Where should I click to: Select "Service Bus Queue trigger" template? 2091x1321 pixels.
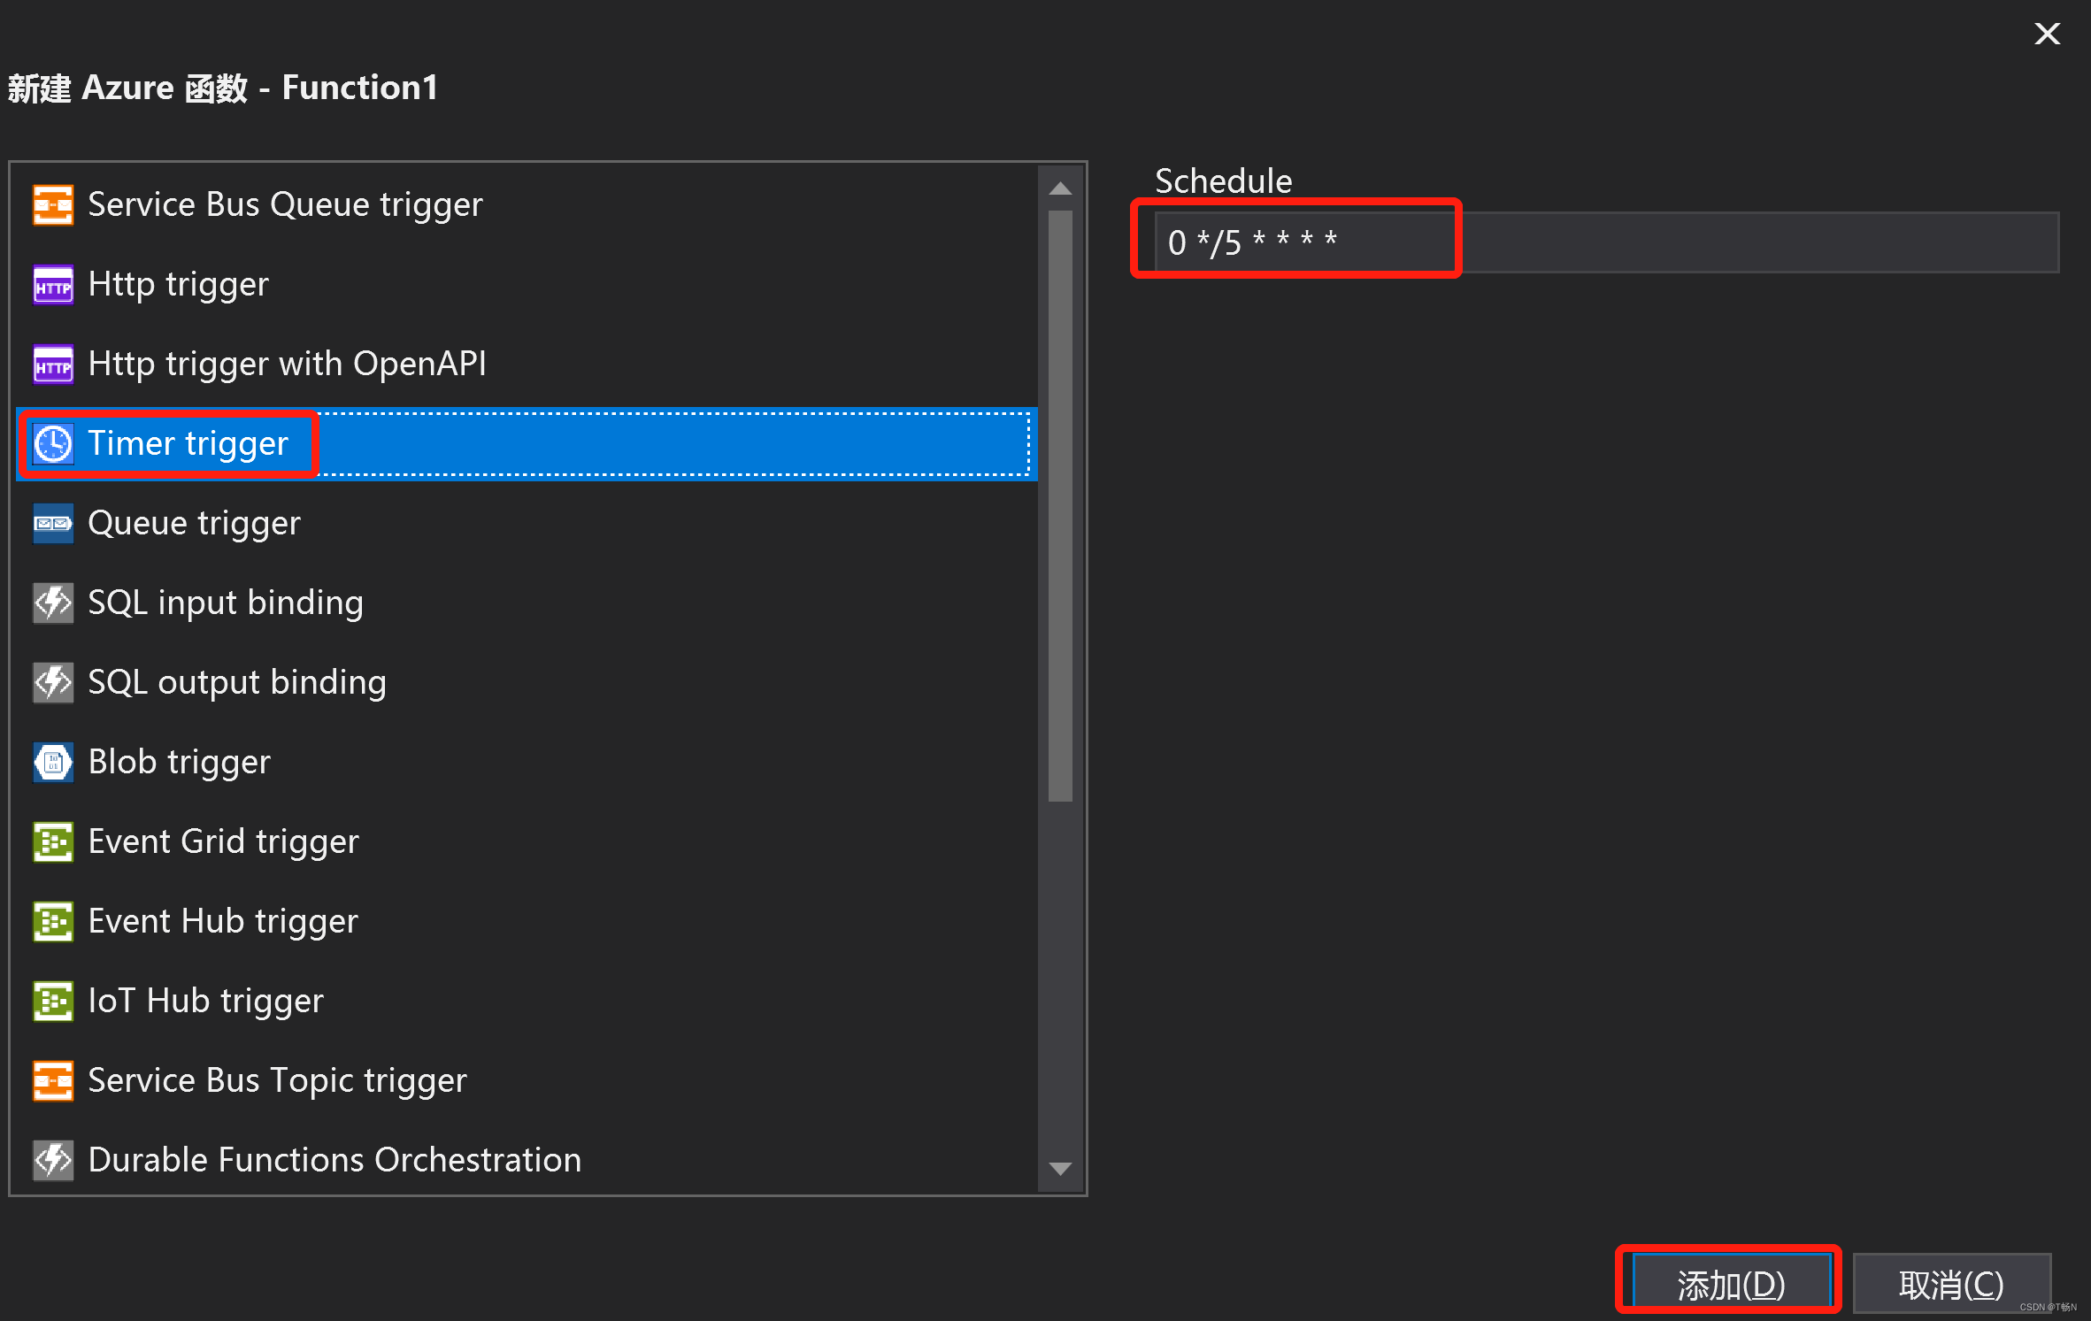pyautogui.click(x=285, y=205)
